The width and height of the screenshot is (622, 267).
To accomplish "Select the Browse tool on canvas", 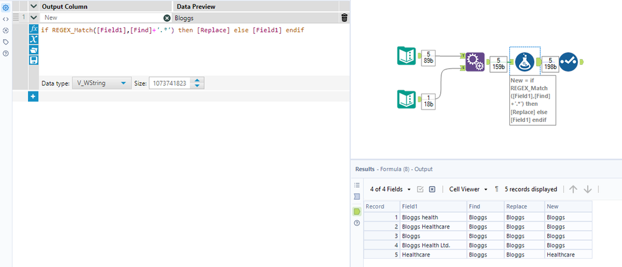I will point(568,62).
